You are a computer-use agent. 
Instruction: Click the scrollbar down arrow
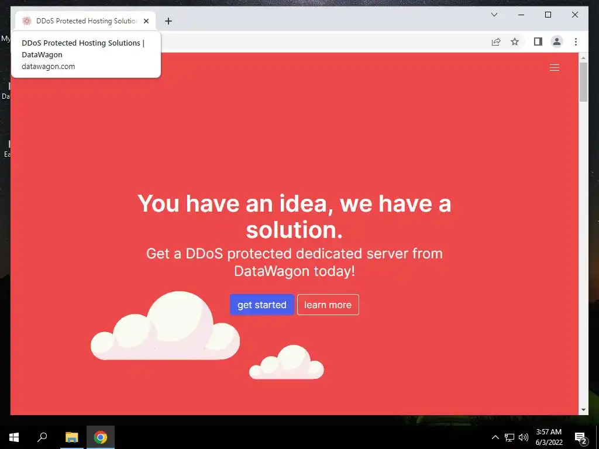[583, 410]
